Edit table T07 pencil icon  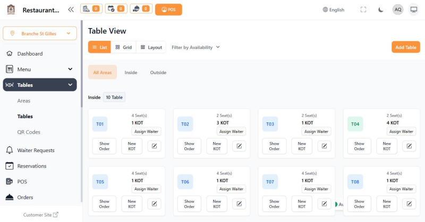[324, 203]
